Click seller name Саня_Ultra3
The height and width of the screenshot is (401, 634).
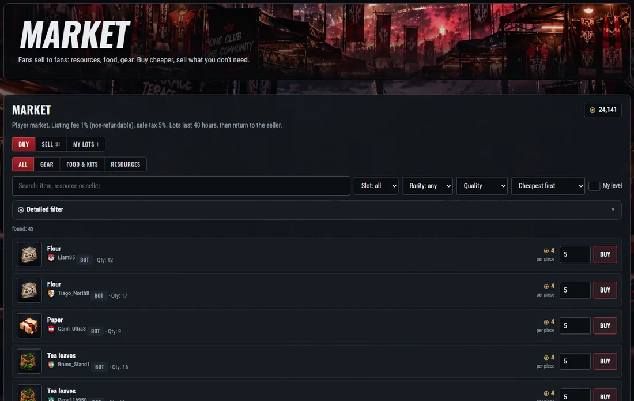[x=71, y=328]
